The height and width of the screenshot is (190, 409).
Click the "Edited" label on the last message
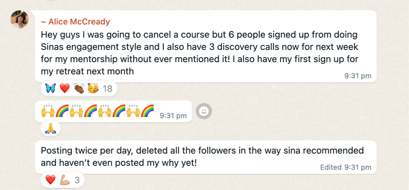point(331,167)
